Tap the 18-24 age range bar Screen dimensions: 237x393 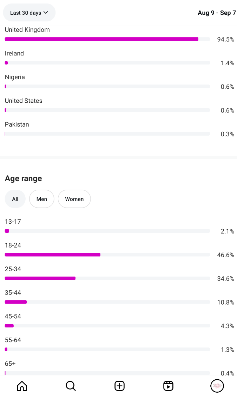[53, 255]
